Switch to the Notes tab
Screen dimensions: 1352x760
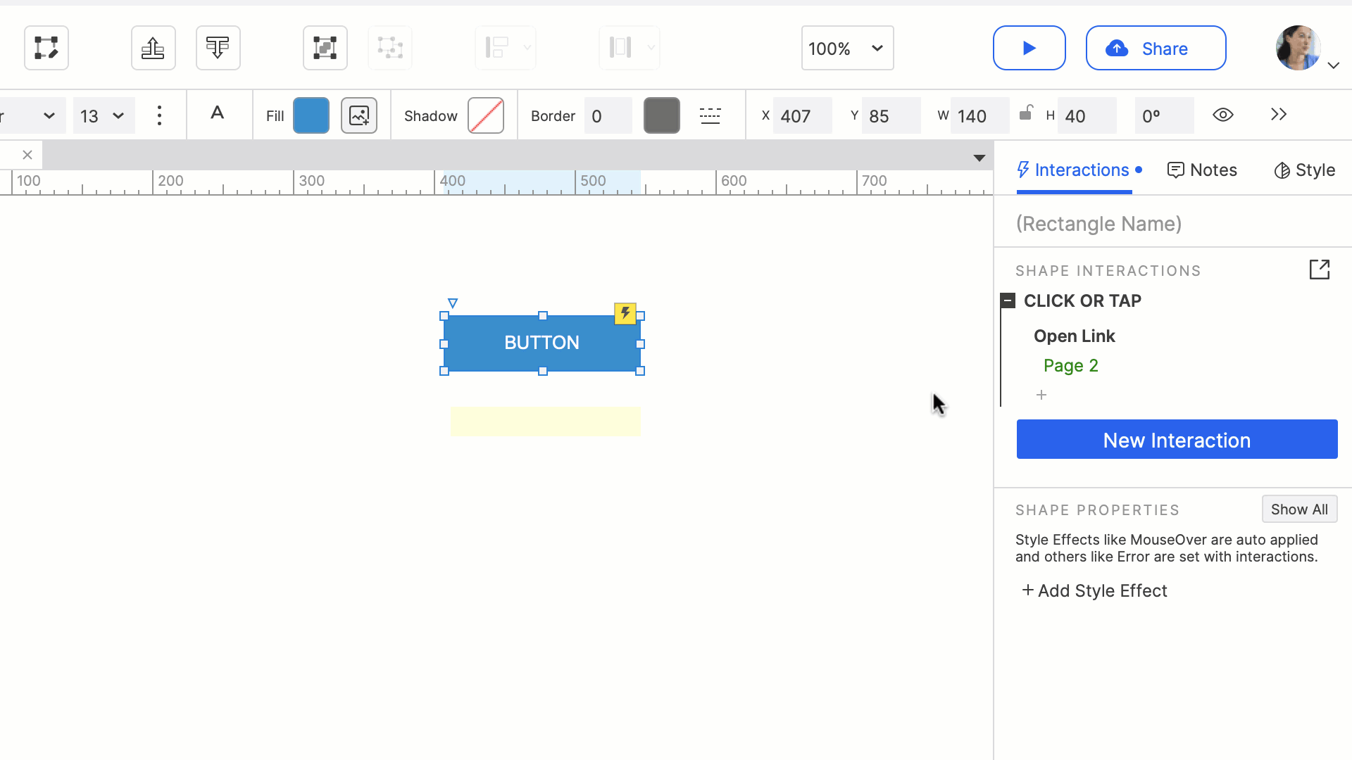tap(1202, 170)
